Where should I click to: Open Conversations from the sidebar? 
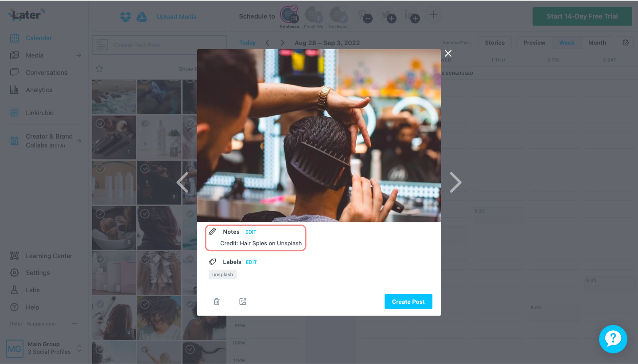click(39, 73)
